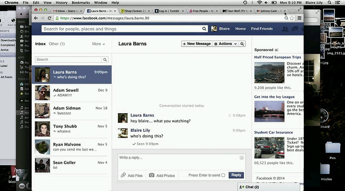
Task: Open the friend requests icon in header
Action: click(286, 29)
